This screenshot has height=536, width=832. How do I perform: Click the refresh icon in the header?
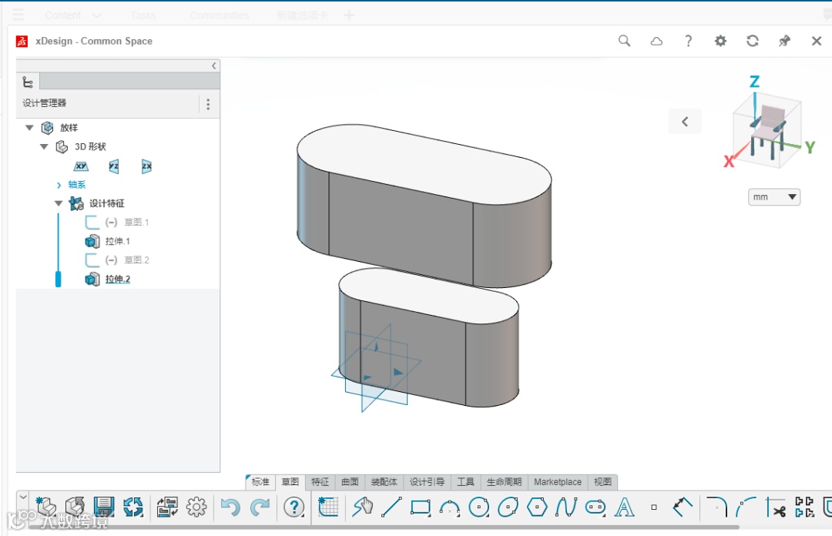753,41
